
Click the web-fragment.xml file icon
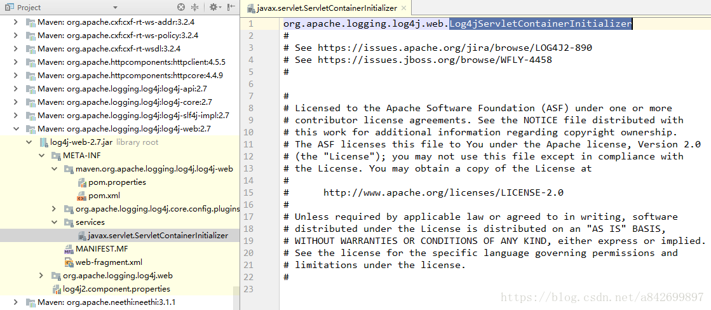pyautogui.click(x=69, y=262)
